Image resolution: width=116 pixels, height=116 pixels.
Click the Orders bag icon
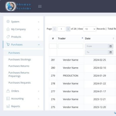8,91
